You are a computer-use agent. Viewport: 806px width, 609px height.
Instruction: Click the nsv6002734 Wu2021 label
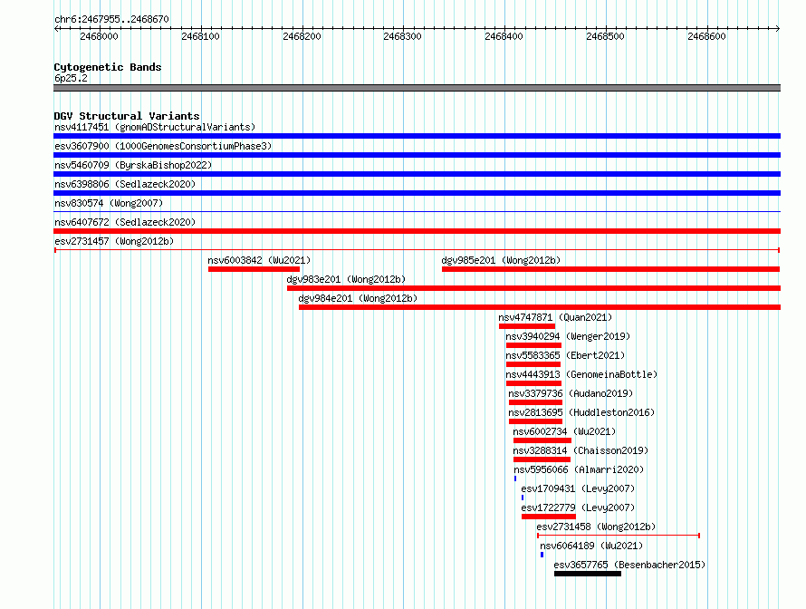pos(564,431)
